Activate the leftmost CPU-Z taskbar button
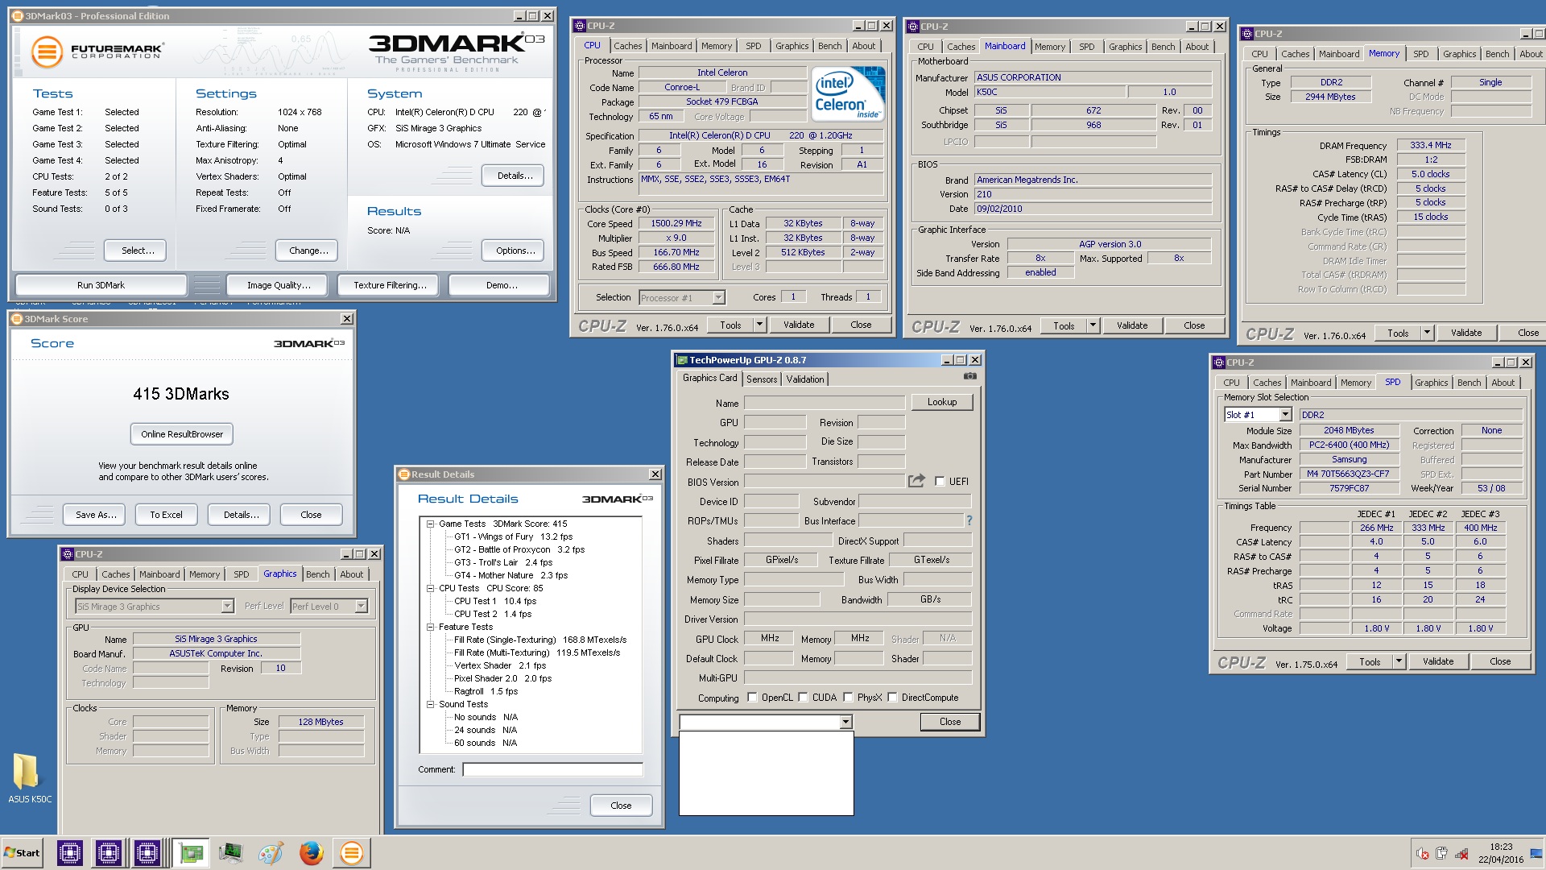The height and width of the screenshot is (870, 1546). [x=70, y=853]
